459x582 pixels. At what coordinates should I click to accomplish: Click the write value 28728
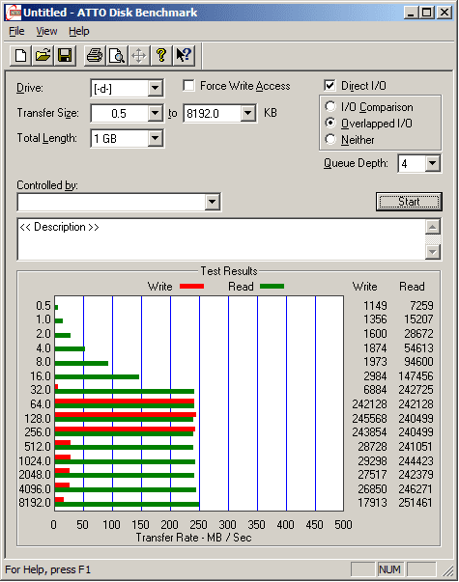[372, 447]
